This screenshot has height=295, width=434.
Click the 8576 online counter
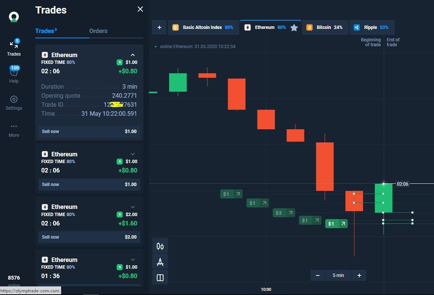coord(14,278)
